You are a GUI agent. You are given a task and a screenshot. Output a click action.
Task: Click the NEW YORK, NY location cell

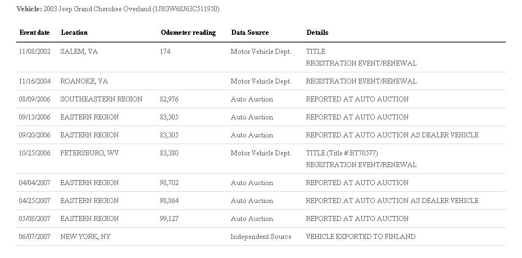point(85,236)
